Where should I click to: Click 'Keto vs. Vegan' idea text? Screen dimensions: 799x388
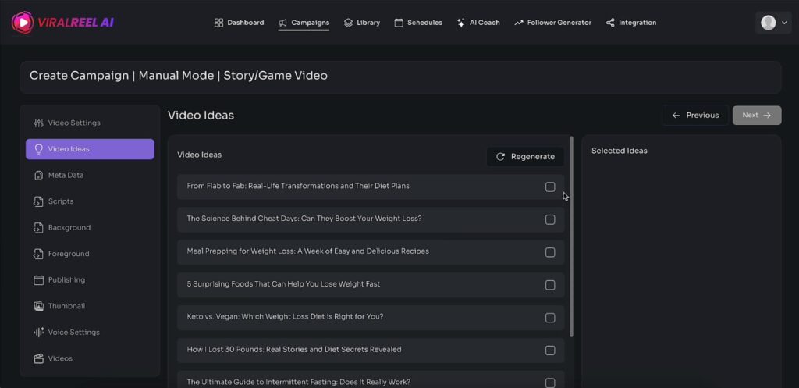pos(285,317)
